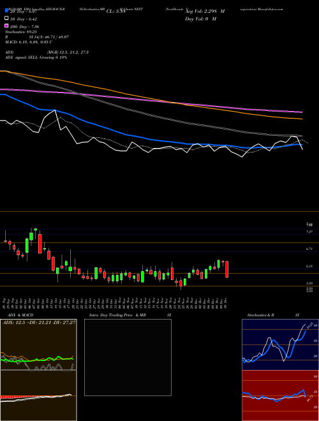
Task: Click the magenta 200 Day legend swatch
Action: [6, 26]
